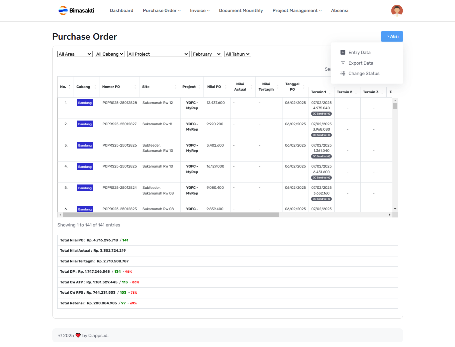Open the All Cabang dropdown

(x=110, y=54)
